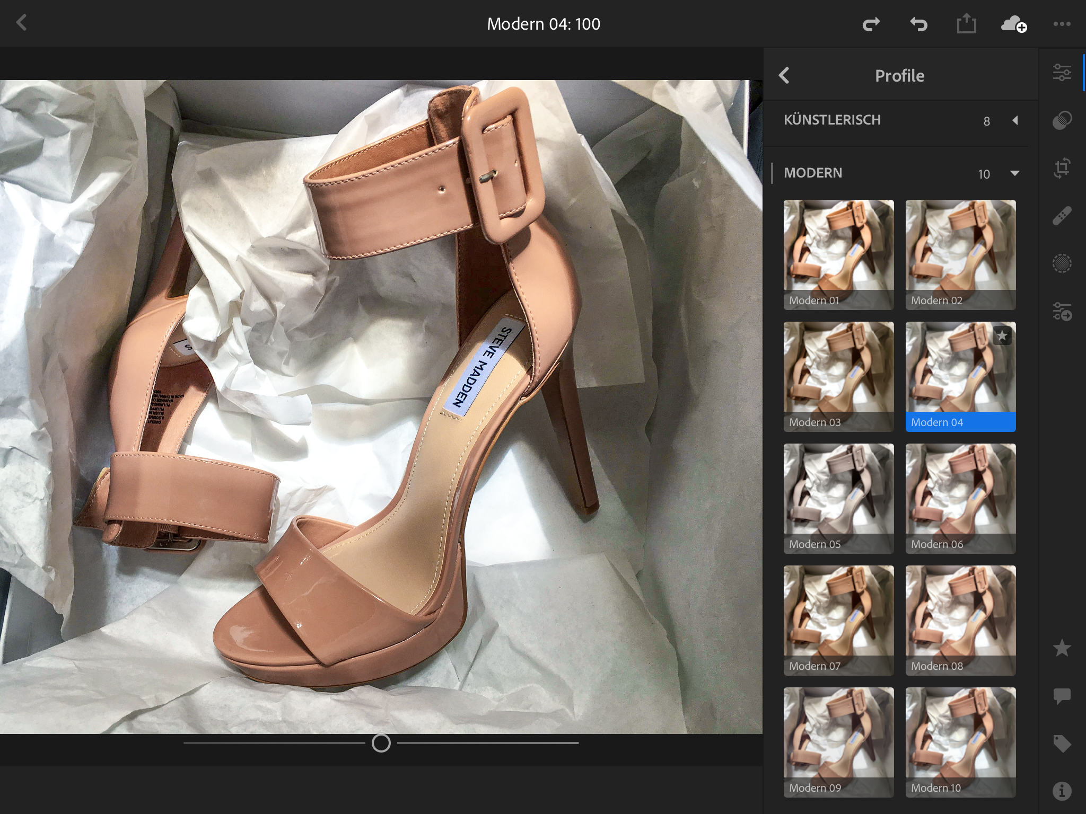Go back to the photo library
Viewport: 1086px width, 814px height.
[x=22, y=23]
